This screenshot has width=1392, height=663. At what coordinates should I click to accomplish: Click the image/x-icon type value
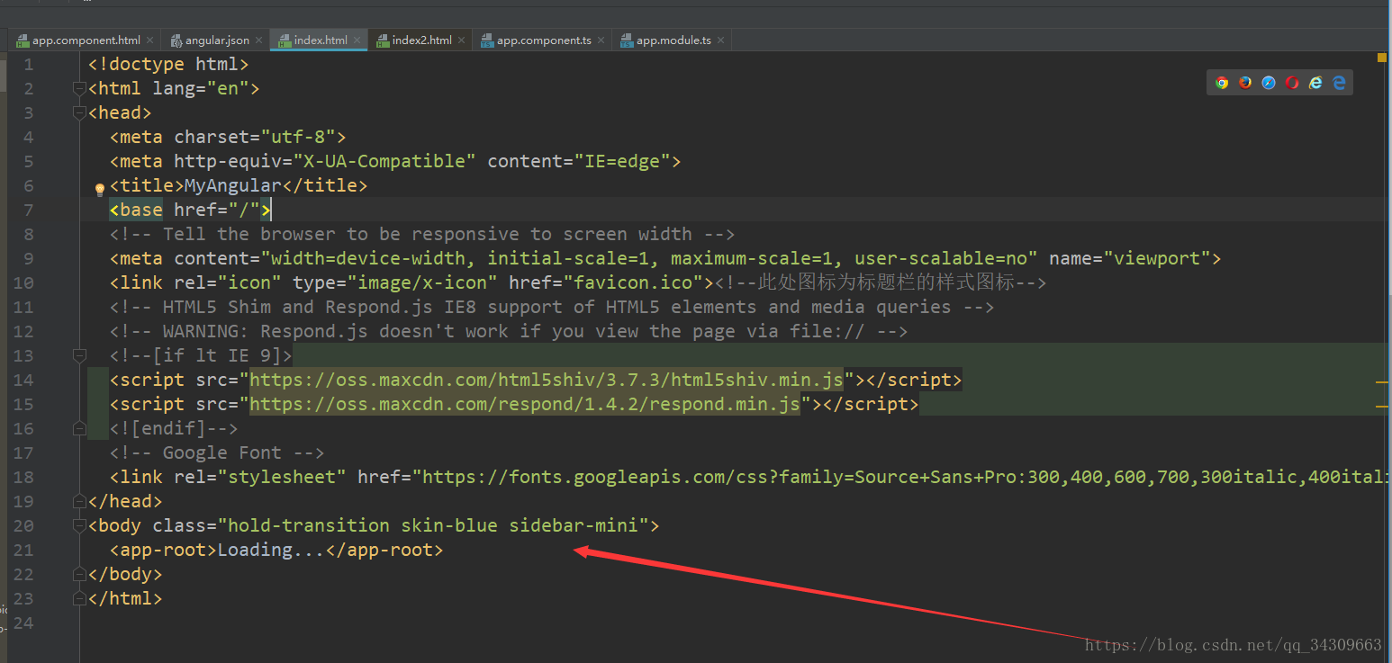422,282
